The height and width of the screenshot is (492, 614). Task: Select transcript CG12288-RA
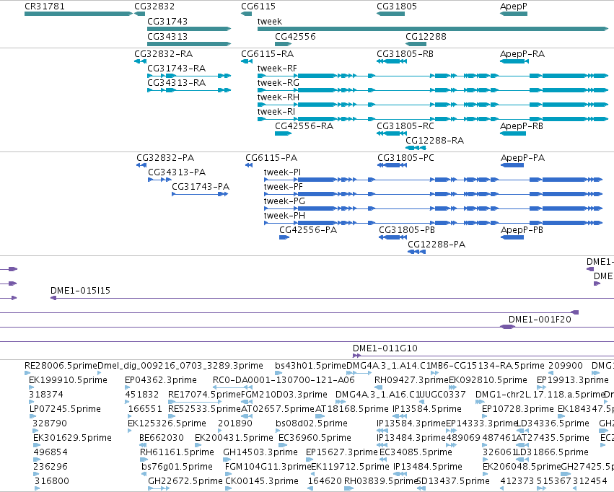[416, 148]
